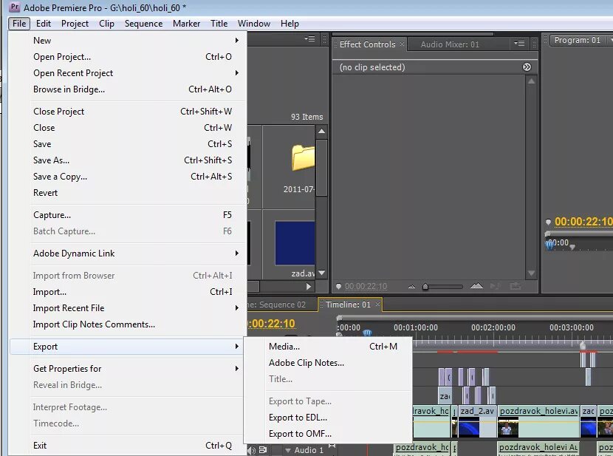Switch to the Sequence 02 timeline tab
Viewport: 613px width, 456px height.
[281, 304]
